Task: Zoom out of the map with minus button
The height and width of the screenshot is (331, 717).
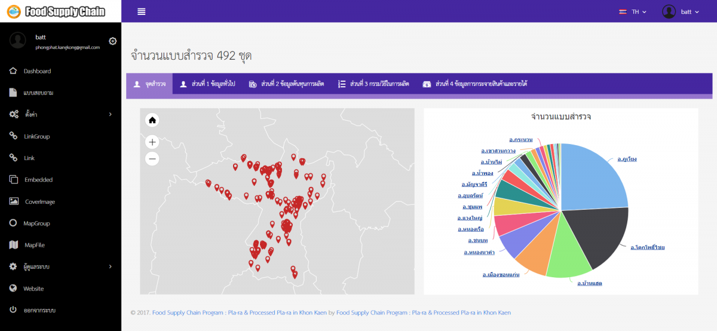Action: [x=152, y=159]
